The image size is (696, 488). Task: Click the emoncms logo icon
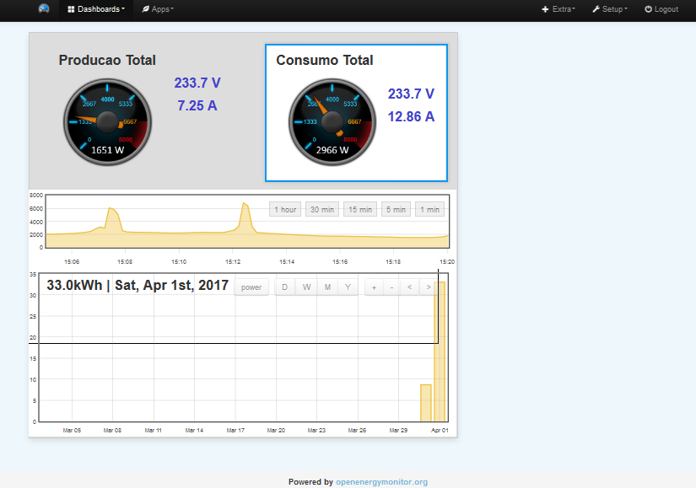click(44, 9)
